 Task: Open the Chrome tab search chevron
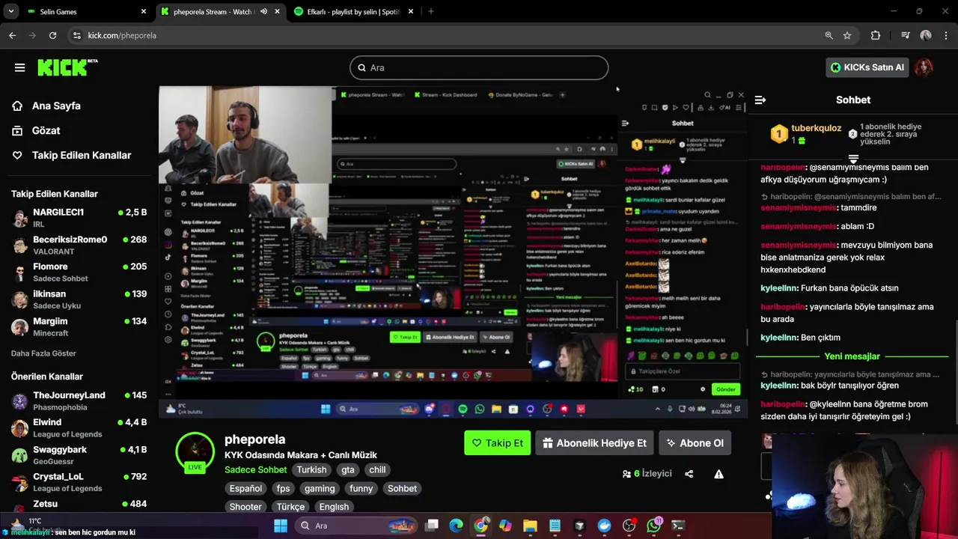click(10, 12)
